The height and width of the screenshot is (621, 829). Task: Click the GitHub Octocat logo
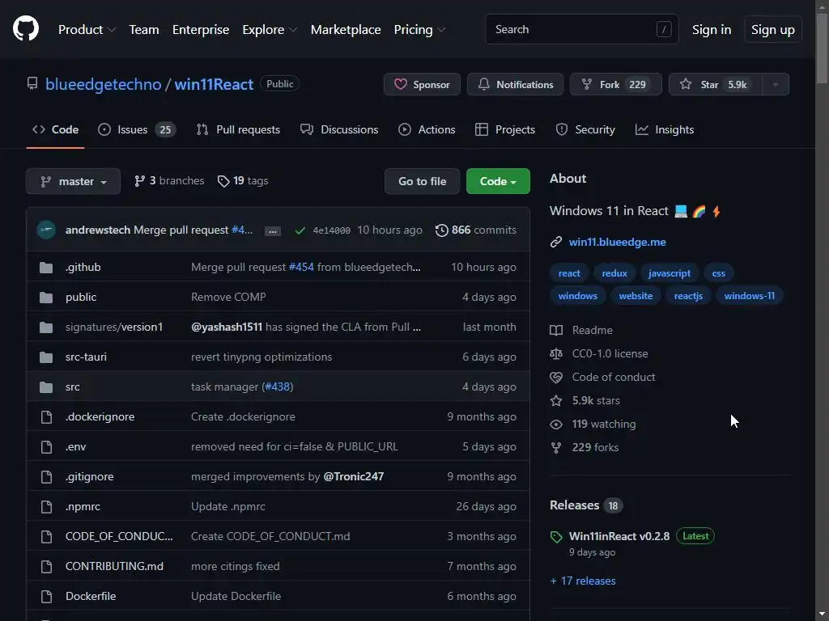tap(25, 28)
